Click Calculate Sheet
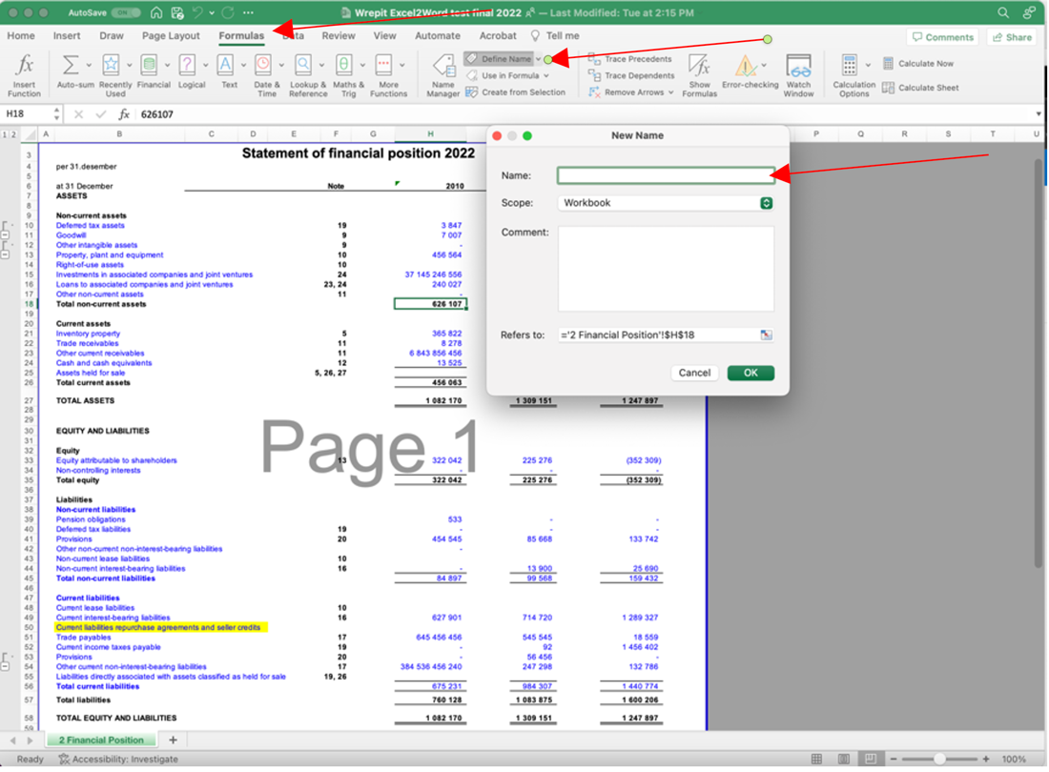Screen dimensions: 1049x772 920,88
